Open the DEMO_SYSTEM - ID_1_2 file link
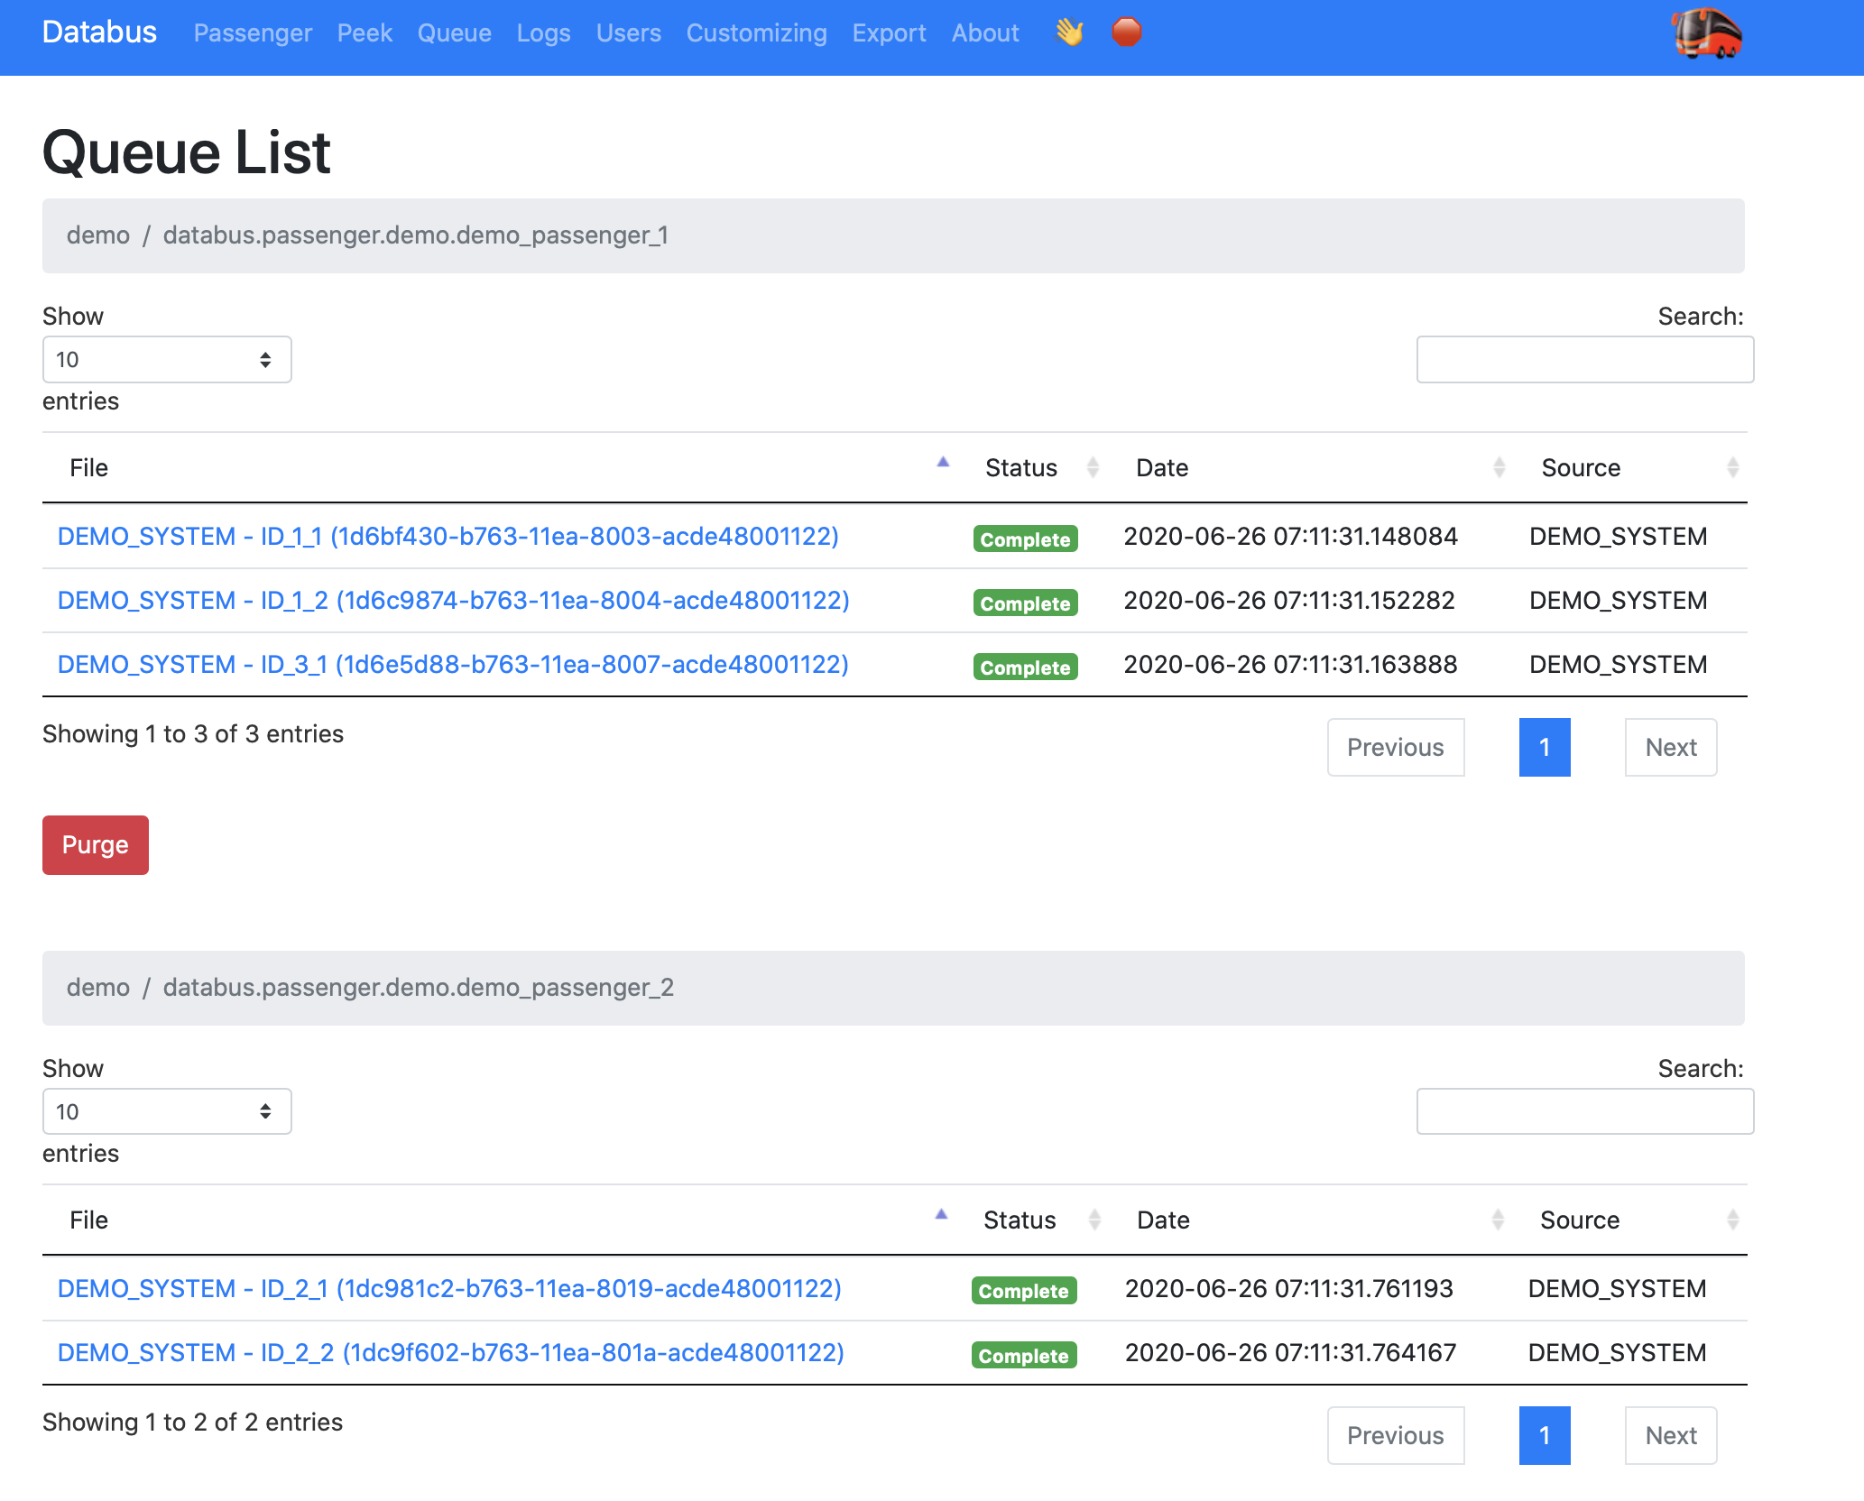The width and height of the screenshot is (1864, 1501). pyautogui.click(x=453, y=601)
